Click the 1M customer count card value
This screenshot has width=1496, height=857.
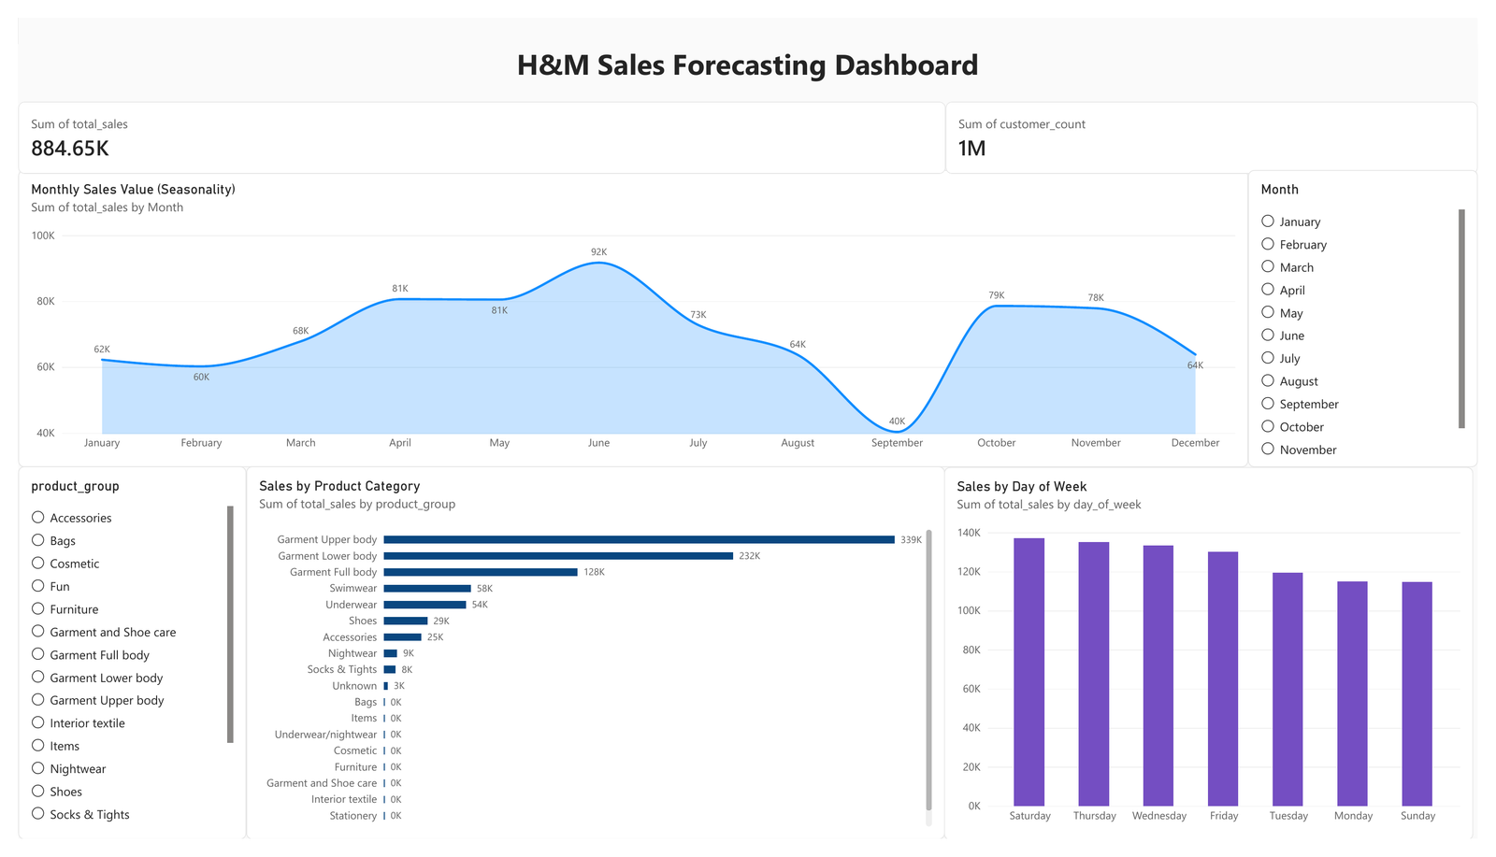pos(971,149)
